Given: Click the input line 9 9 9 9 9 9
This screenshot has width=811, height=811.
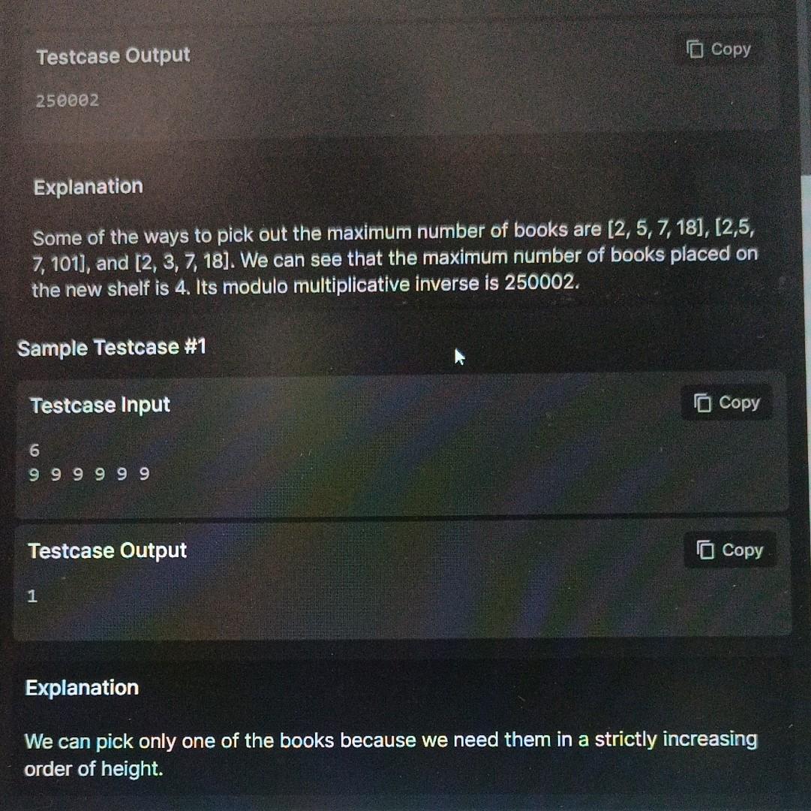Looking at the screenshot, I should [89, 474].
